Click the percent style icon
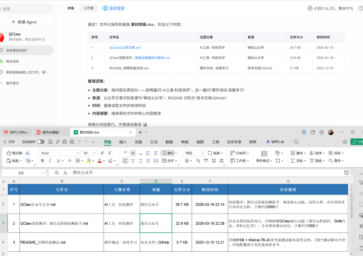Viewport: 363px width, 256px height. click(198, 161)
